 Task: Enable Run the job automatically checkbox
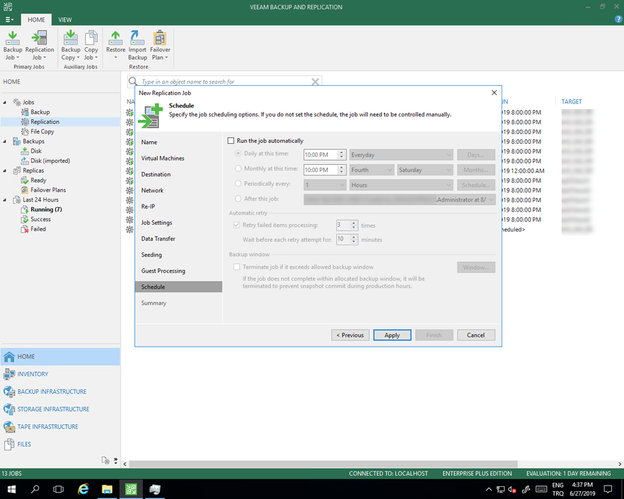click(x=231, y=141)
